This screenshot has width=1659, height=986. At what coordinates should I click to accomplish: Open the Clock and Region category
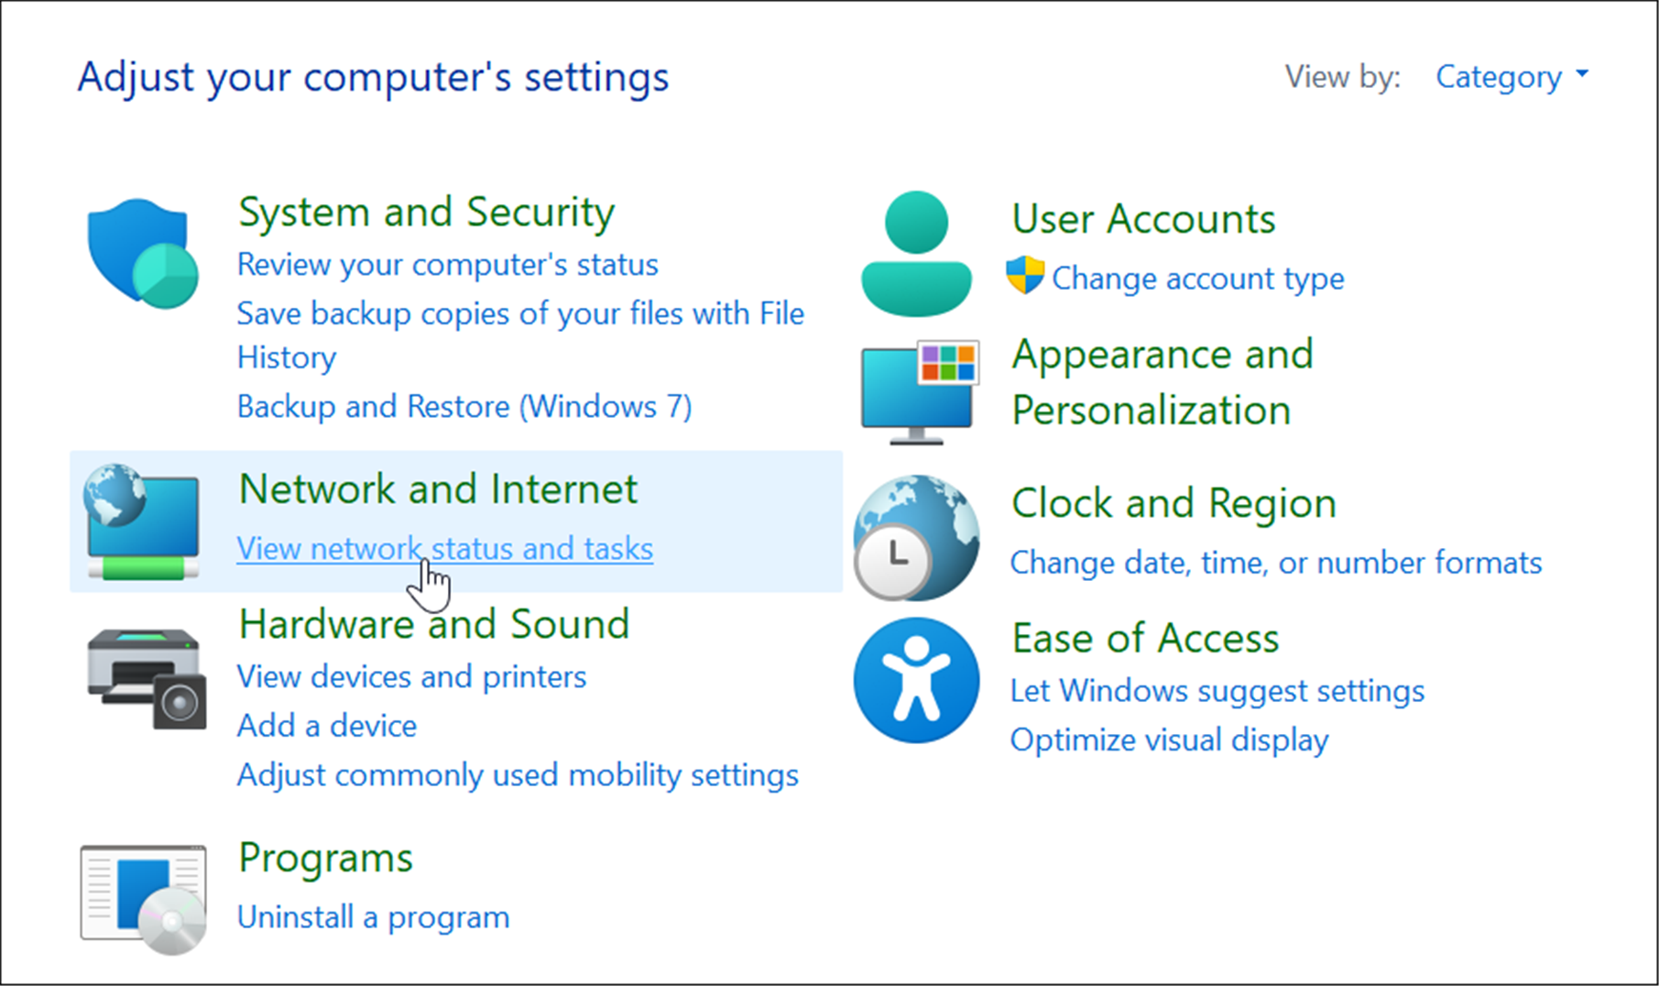point(1173,502)
